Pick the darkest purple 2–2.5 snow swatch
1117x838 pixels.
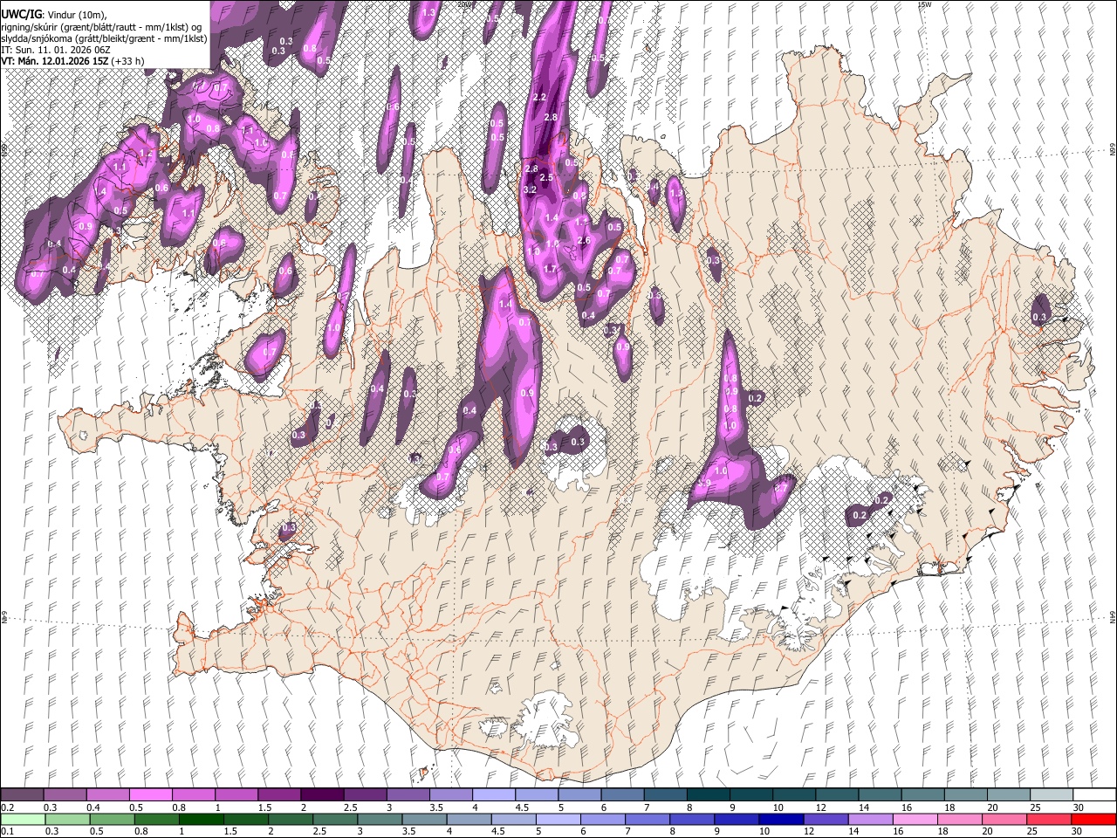[321, 794]
